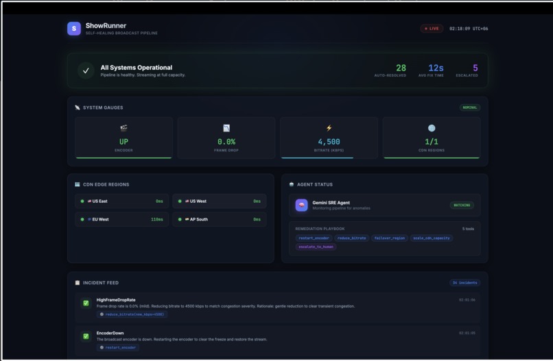Click the System Gauges satellite icon
The image size is (553, 361).
click(78, 108)
